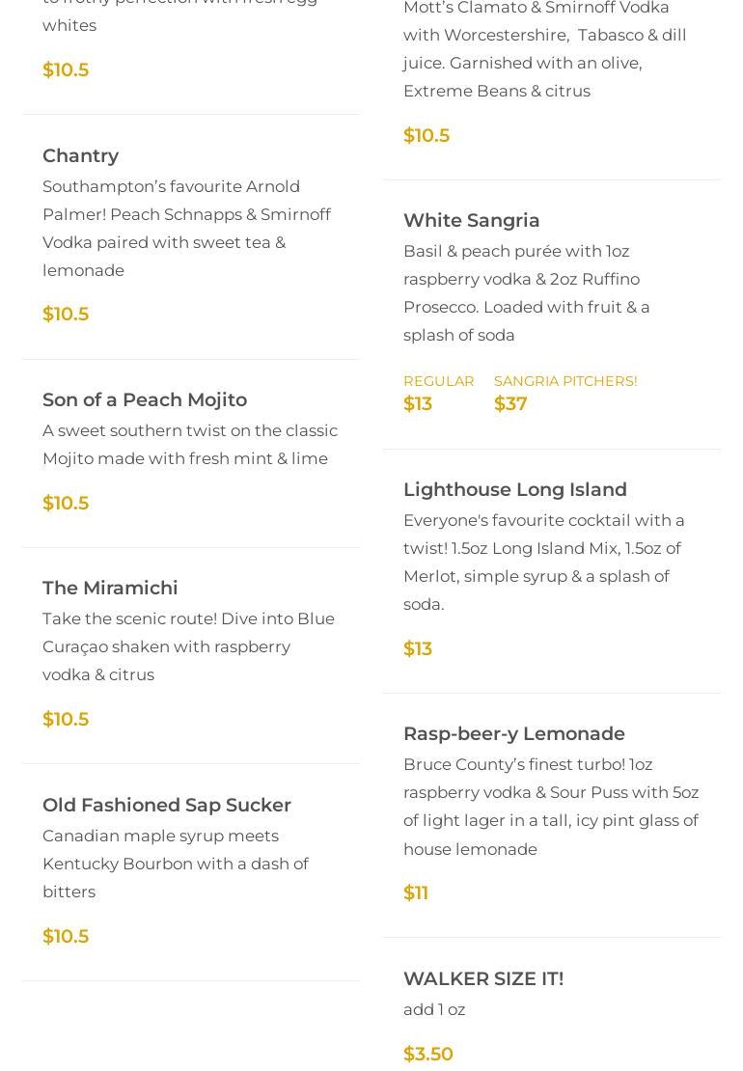Click the Son of a Peach Mojito description

point(189,444)
